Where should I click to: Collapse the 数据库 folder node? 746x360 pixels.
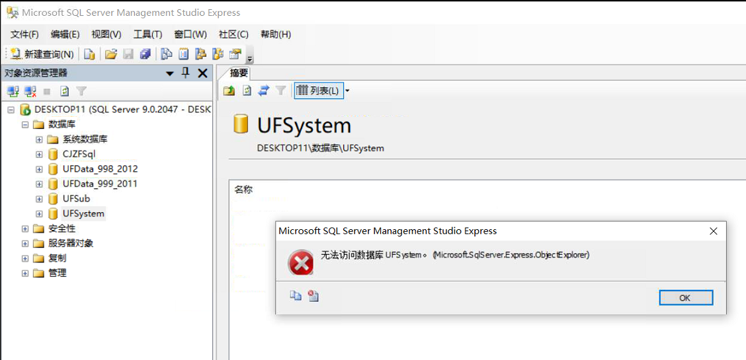tap(25, 124)
